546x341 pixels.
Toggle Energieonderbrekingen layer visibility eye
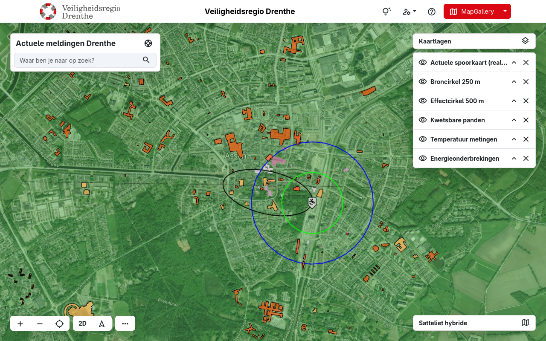[423, 158]
